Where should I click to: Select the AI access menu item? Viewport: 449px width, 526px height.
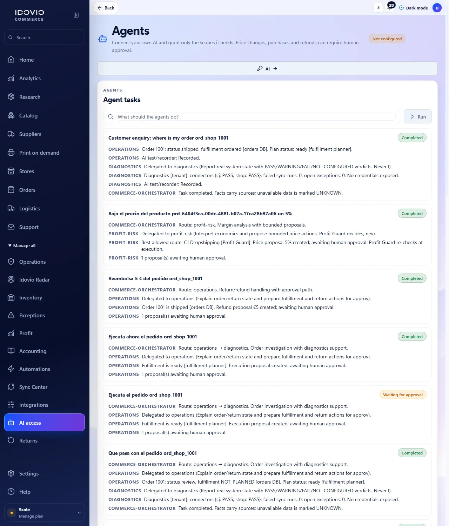click(x=45, y=423)
